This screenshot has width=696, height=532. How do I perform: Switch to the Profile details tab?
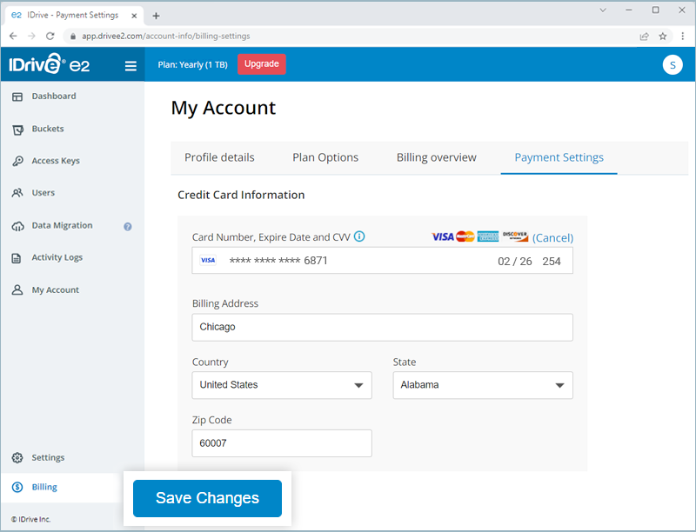click(219, 157)
